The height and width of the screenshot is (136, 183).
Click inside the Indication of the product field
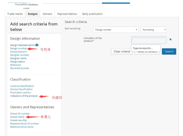coord(149,40)
